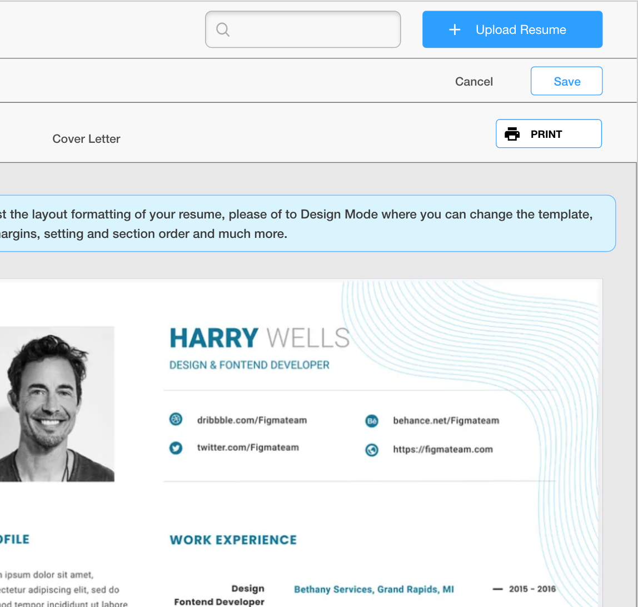Click the plus icon on Upload Resume
The width and height of the screenshot is (638, 607).
click(455, 29)
